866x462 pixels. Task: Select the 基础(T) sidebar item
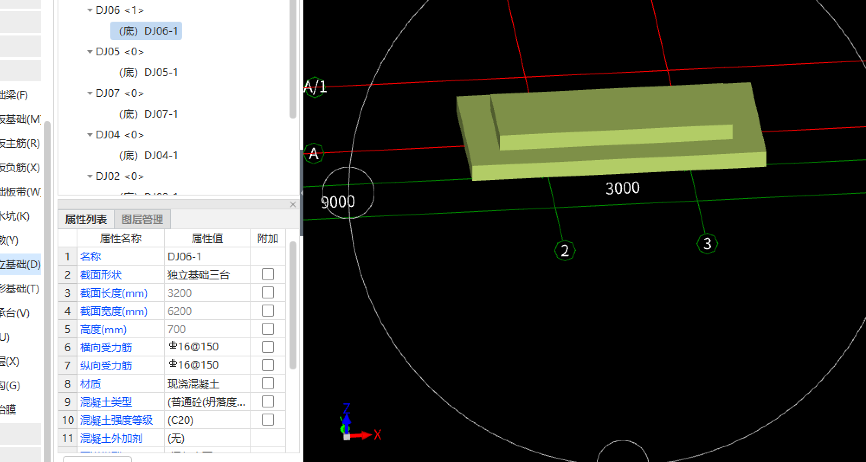point(20,289)
